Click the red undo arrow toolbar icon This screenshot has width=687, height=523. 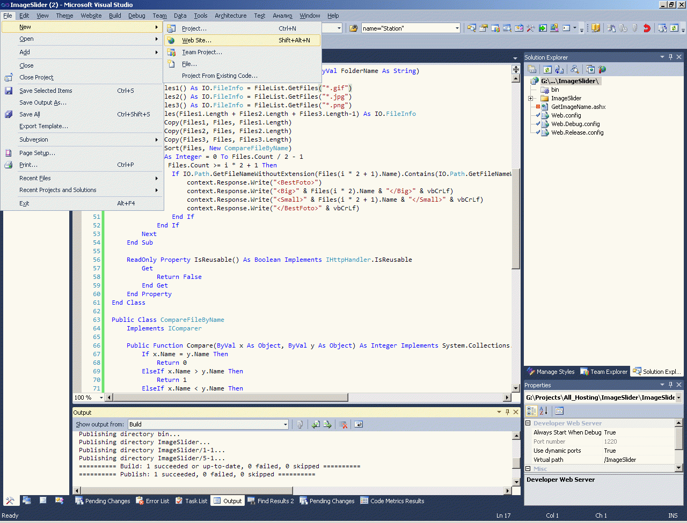tap(647, 28)
